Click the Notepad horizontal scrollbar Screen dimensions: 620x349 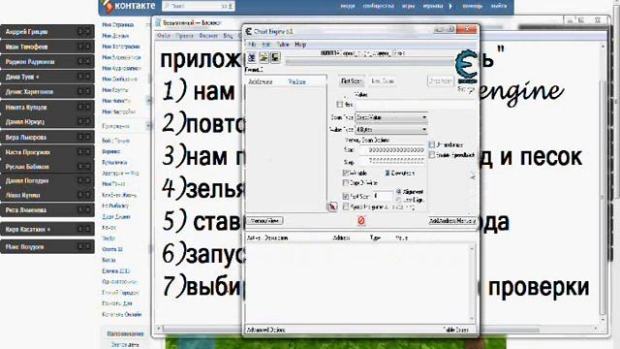[x=378, y=329]
